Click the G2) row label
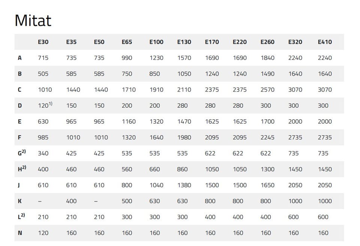Viewport: 360px width, 246px height. tap(22, 153)
